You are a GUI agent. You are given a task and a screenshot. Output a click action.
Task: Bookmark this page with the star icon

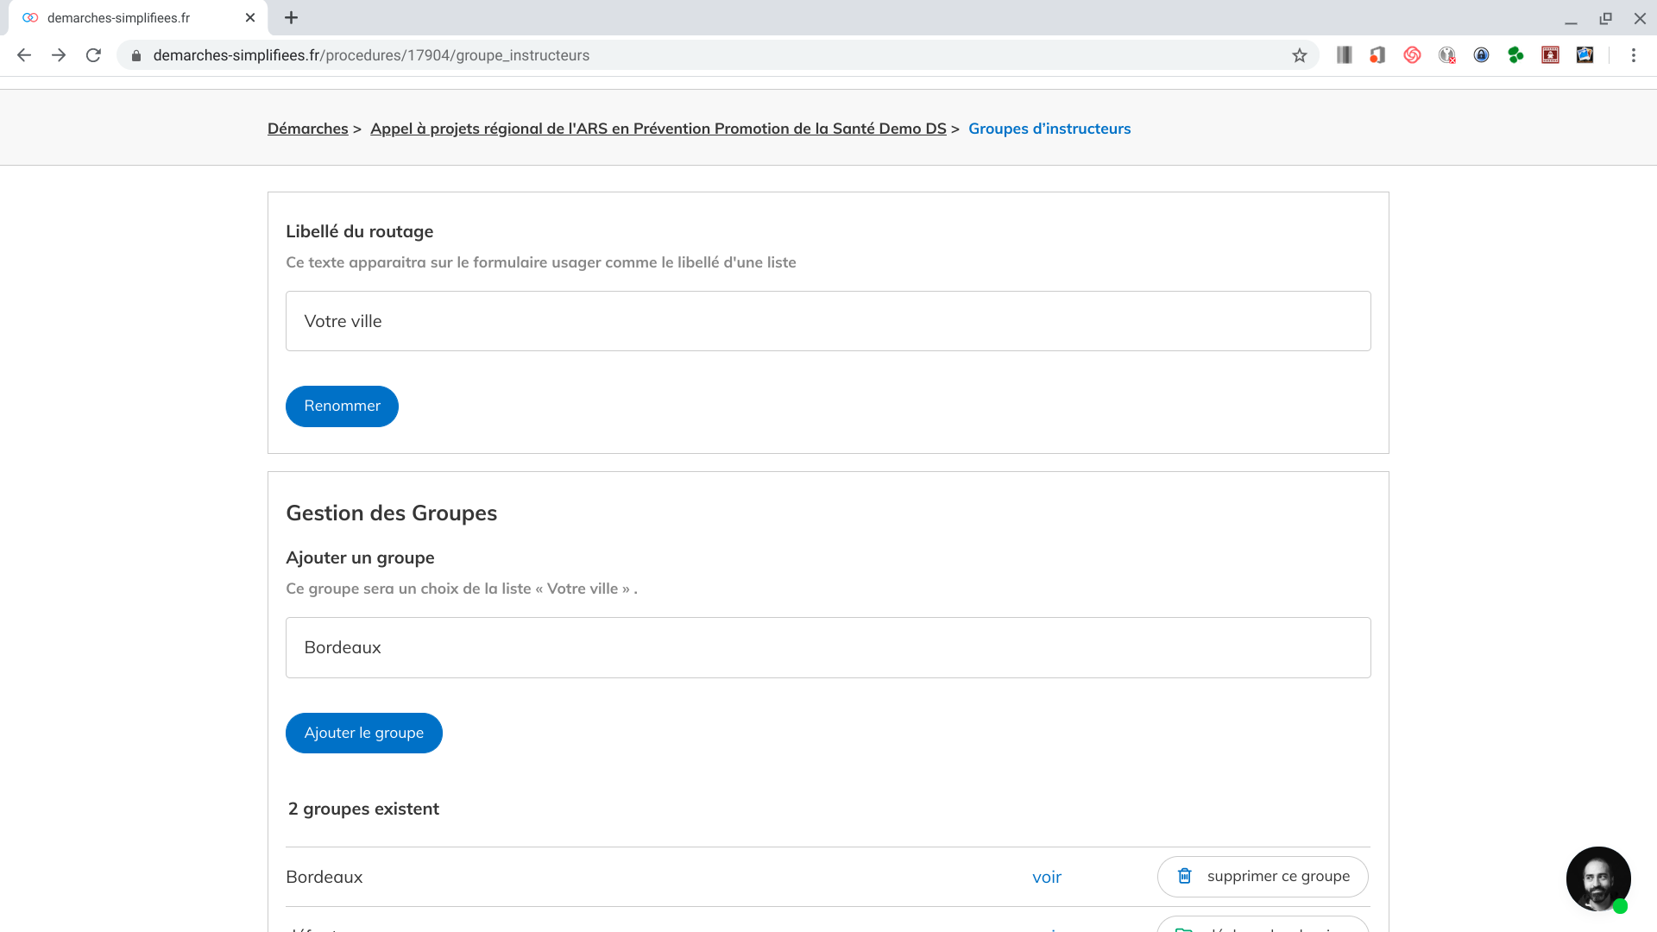tap(1300, 55)
